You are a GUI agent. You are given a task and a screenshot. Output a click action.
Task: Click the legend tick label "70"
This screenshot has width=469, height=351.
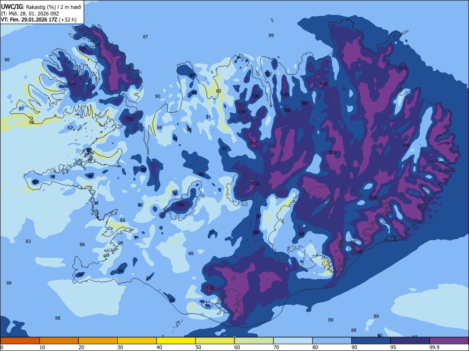pyautogui.click(x=276, y=347)
